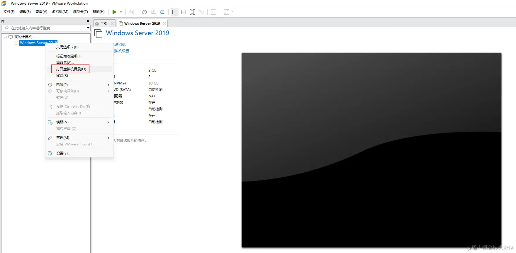Screen dimensions: 516x253
Task: Open the power options dropdown arrow
Action: click(x=121, y=12)
